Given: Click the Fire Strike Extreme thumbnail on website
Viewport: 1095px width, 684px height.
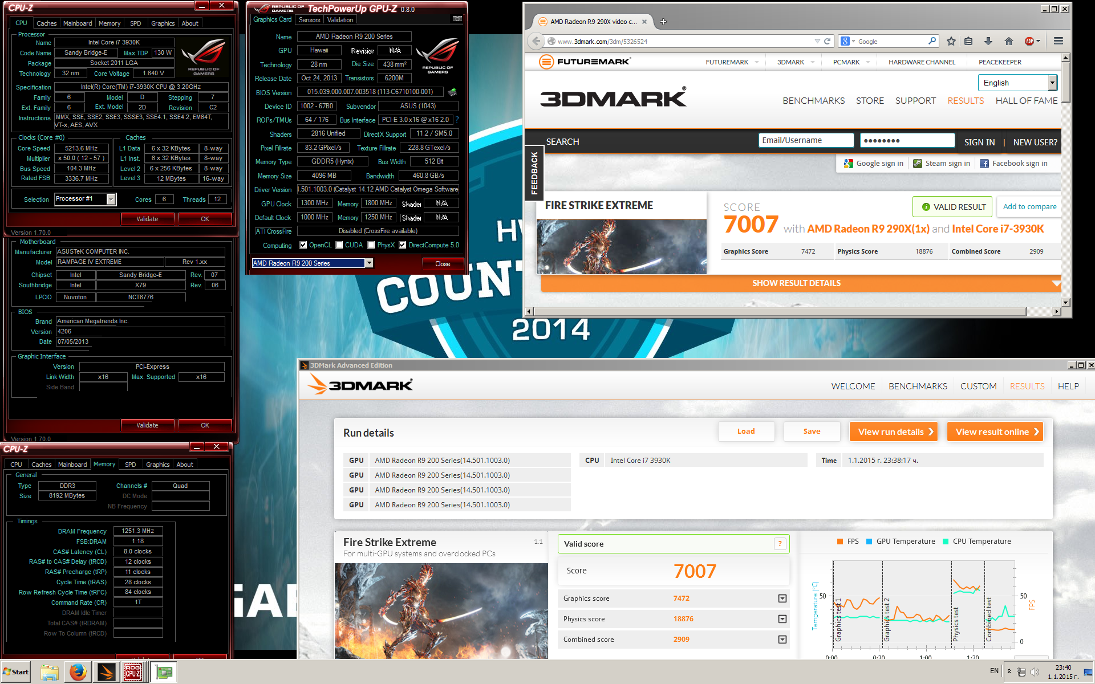Looking at the screenshot, I should [x=621, y=246].
